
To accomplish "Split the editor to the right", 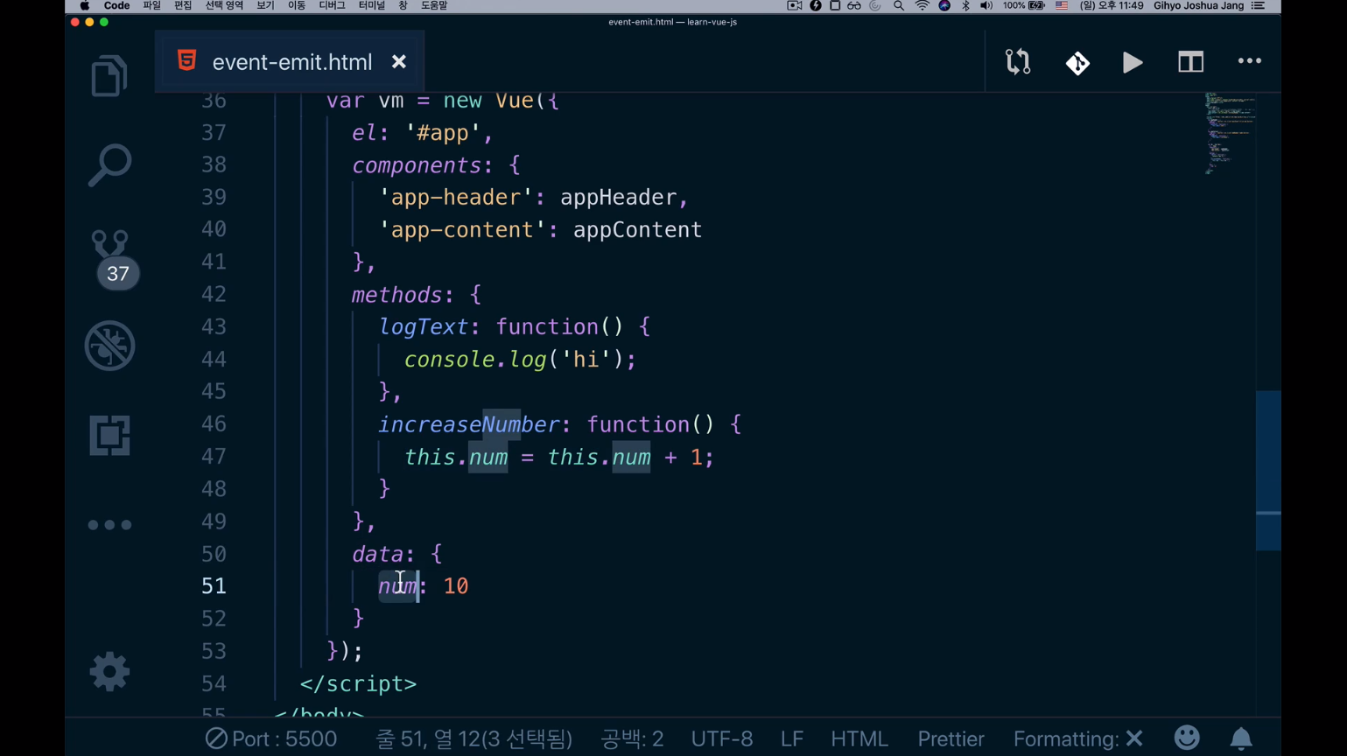I will pyautogui.click(x=1190, y=62).
